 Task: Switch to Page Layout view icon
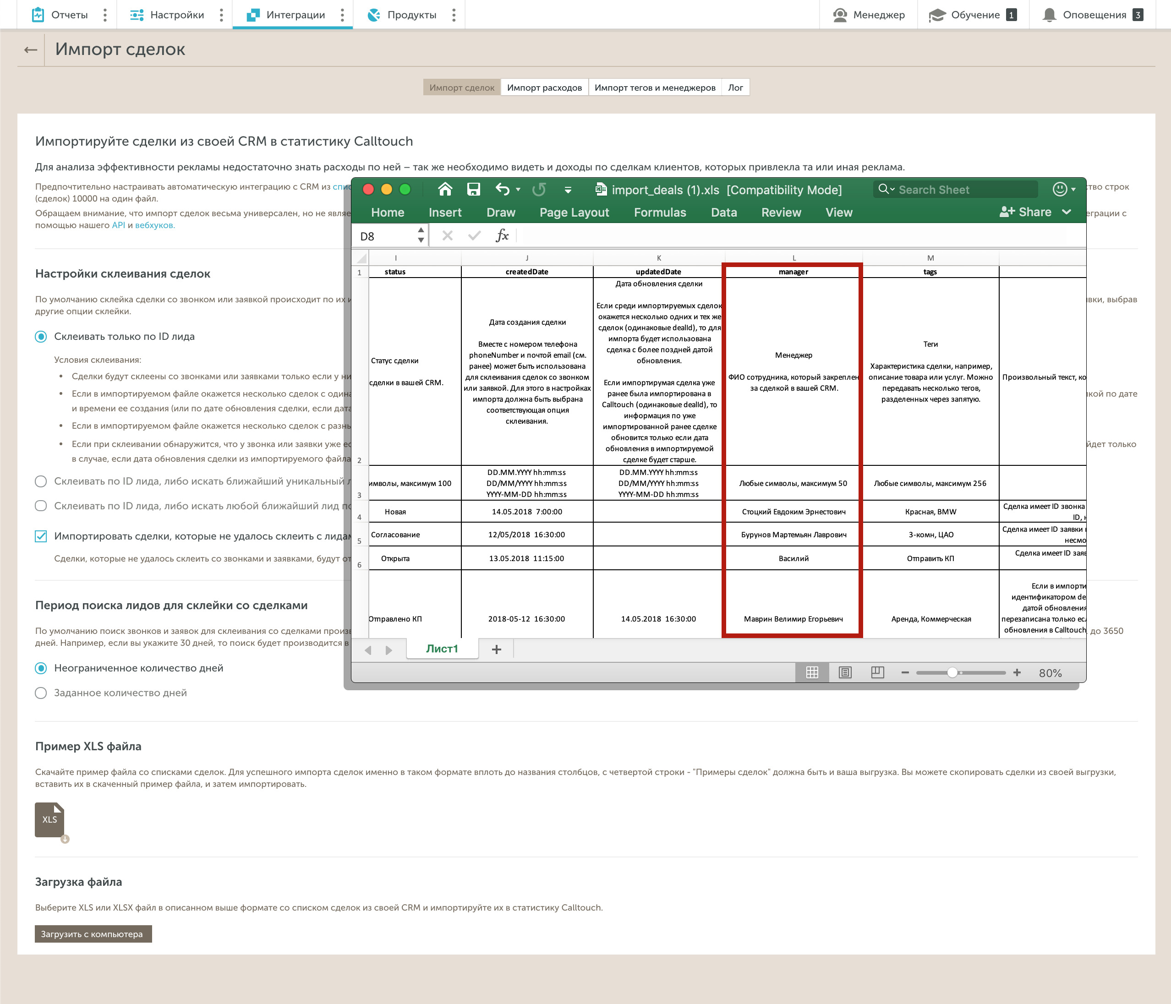(845, 672)
